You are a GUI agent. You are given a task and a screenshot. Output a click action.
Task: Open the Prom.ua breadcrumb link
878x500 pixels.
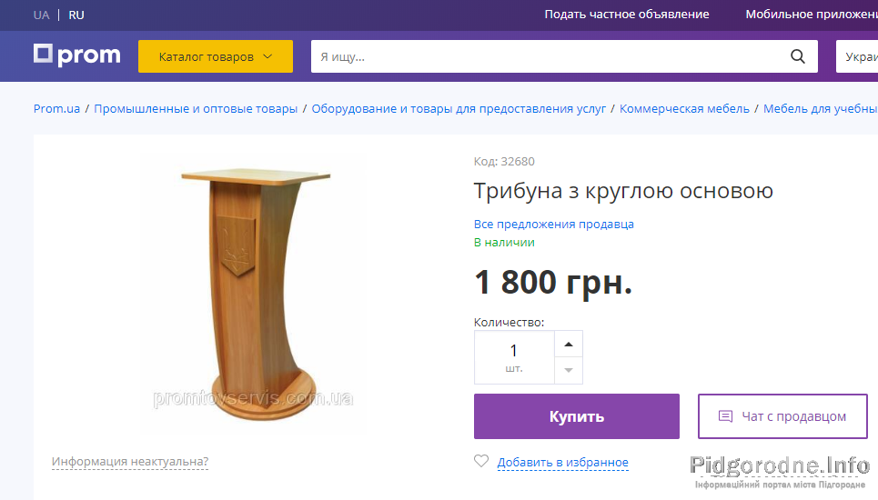56,108
